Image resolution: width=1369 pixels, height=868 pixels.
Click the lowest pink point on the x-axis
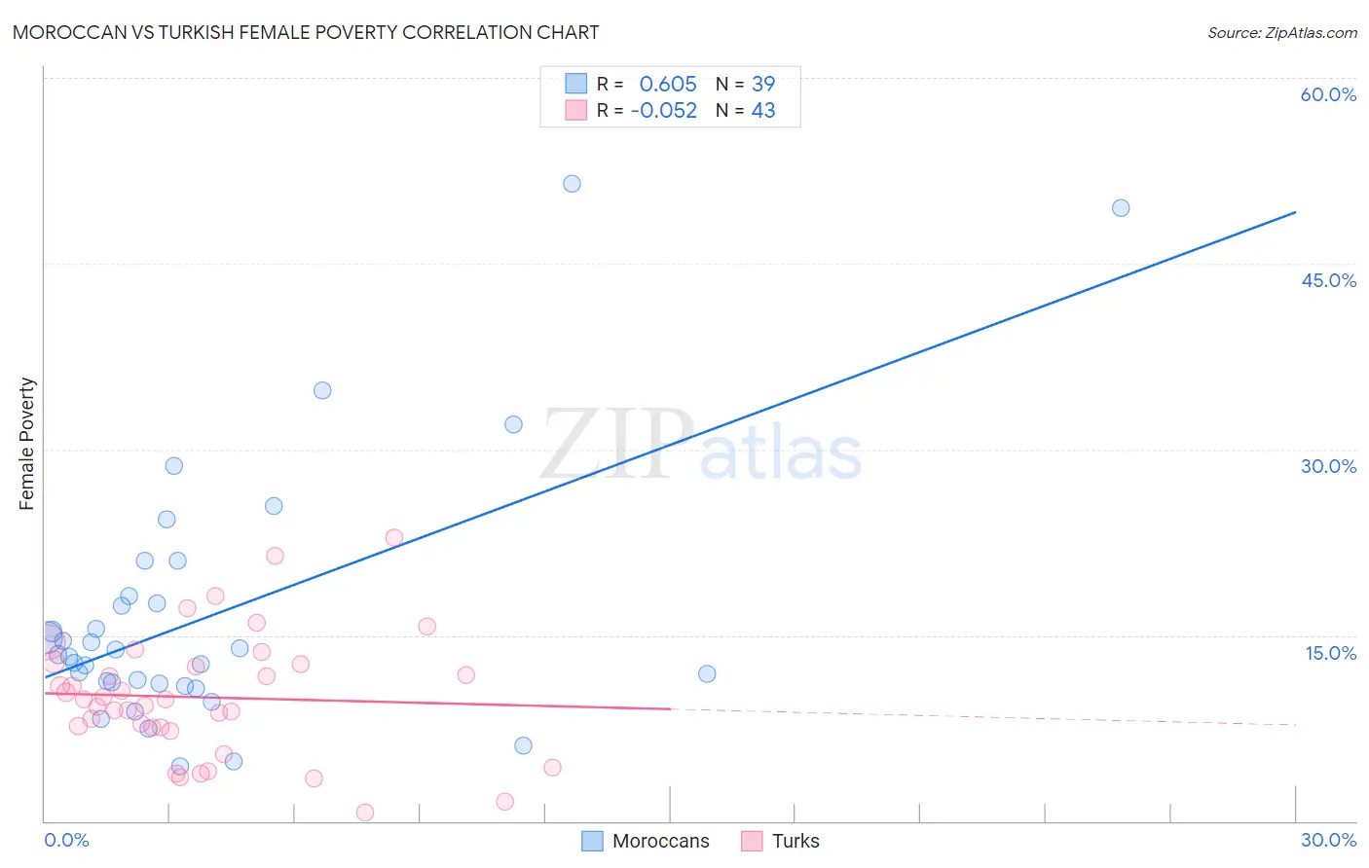(x=365, y=813)
